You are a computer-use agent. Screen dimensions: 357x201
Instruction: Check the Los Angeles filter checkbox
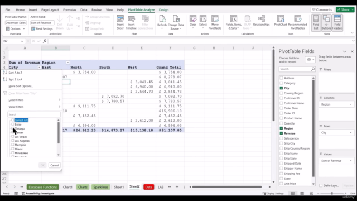click(x=12, y=141)
